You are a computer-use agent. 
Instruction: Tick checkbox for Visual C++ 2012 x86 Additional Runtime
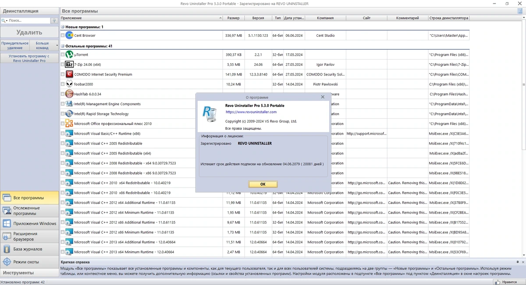click(x=63, y=223)
